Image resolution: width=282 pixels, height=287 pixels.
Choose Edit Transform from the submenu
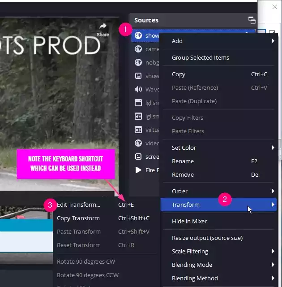79,204
